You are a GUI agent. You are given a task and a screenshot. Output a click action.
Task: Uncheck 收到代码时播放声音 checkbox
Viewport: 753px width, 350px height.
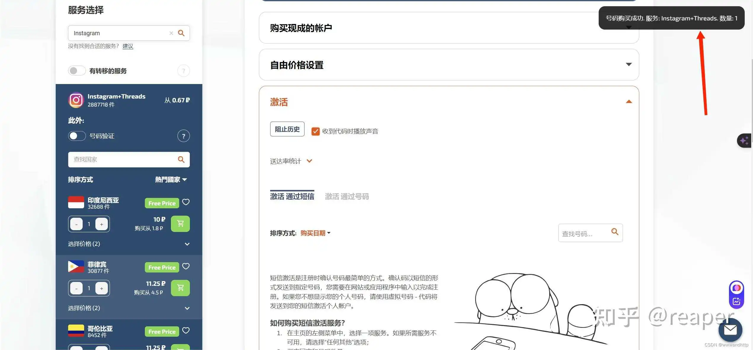pyautogui.click(x=315, y=131)
